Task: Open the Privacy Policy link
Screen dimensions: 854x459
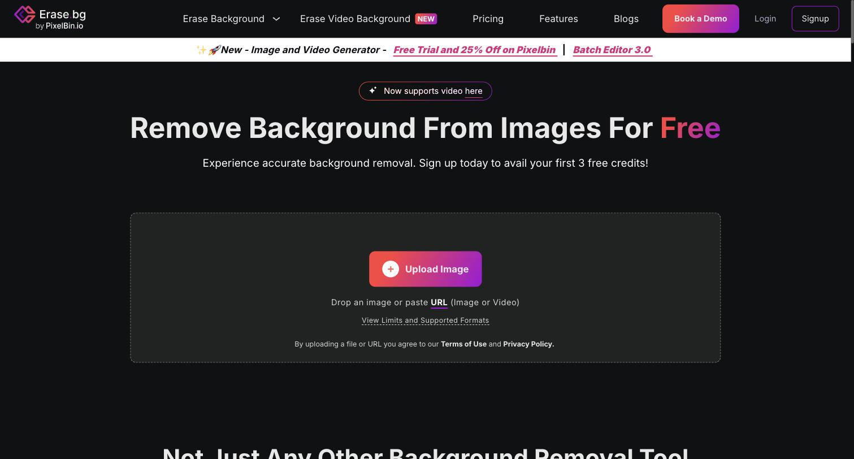Action: tap(528, 344)
